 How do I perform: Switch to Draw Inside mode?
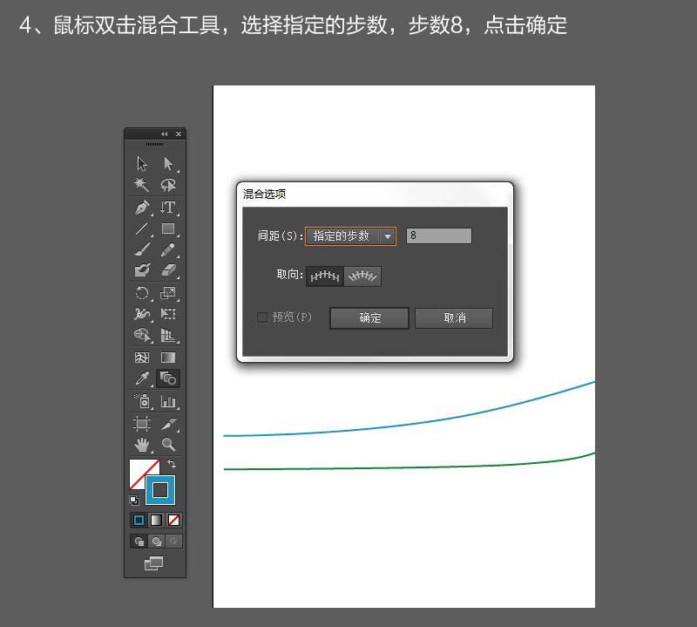(x=173, y=542)
